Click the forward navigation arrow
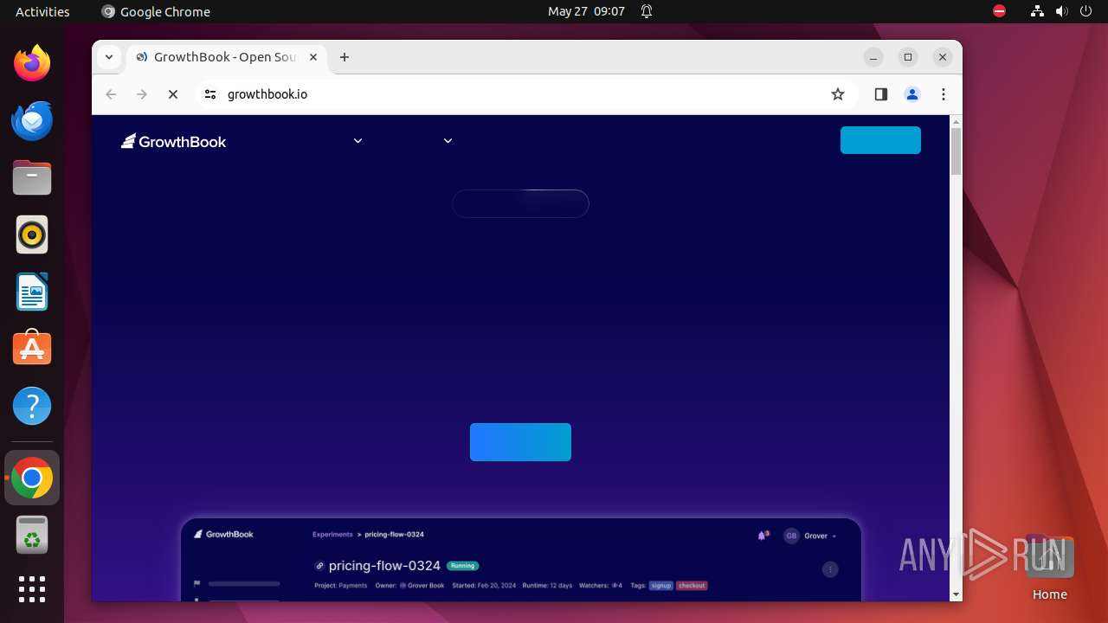Viewport: 1108px width, 623px height. click(142, 94)
